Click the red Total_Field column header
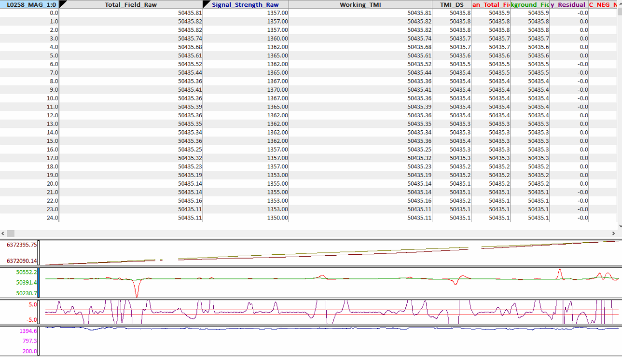 click(491, 4)
